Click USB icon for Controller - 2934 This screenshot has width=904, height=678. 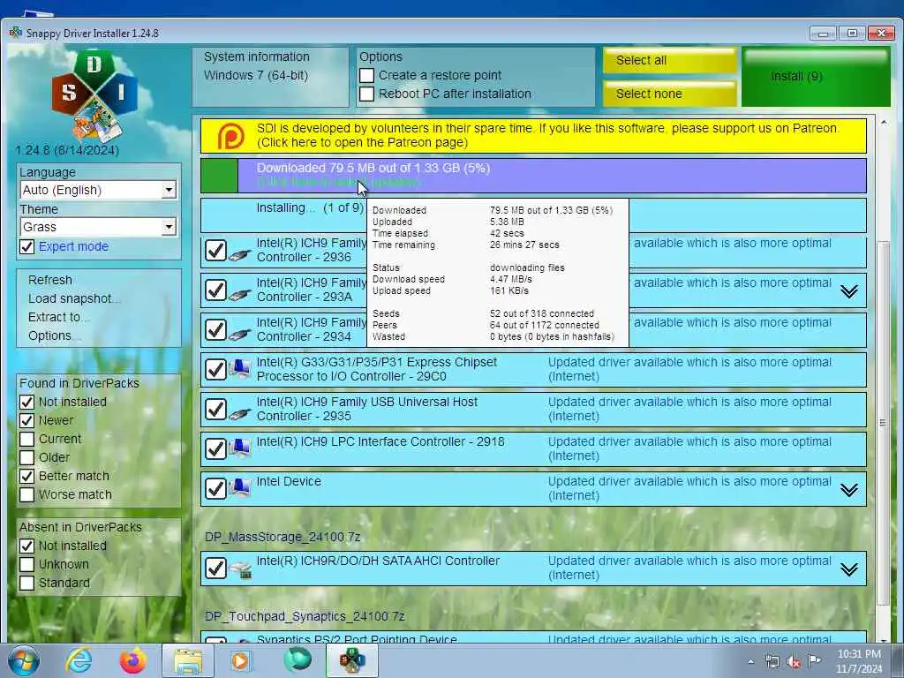tap(239, 334)
